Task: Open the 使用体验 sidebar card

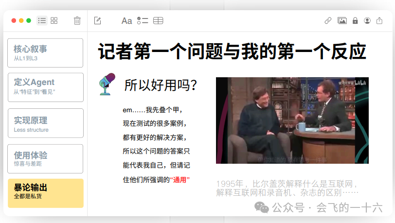Action: point(45,159)
